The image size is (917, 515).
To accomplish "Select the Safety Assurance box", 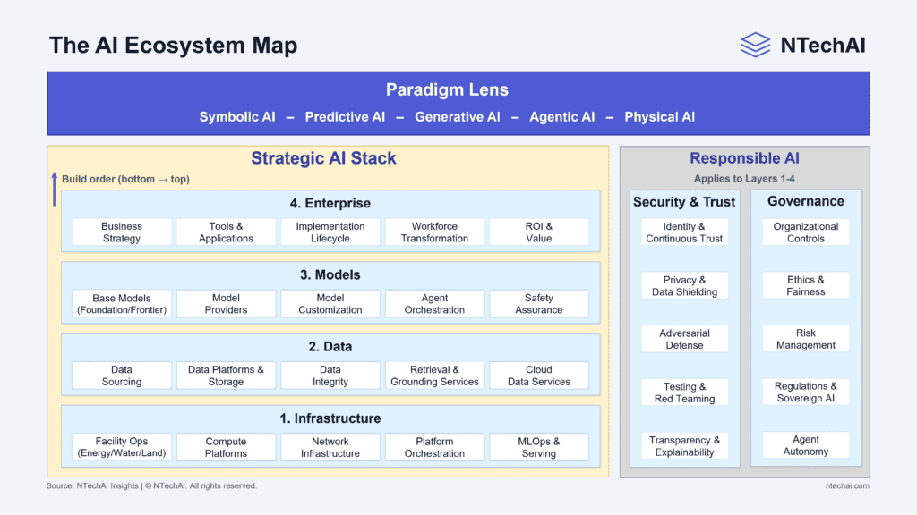I will pyautogui.click(x=539, y=303).
